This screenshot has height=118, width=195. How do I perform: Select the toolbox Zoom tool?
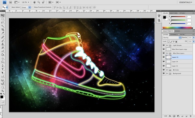[x=3, y=91]
